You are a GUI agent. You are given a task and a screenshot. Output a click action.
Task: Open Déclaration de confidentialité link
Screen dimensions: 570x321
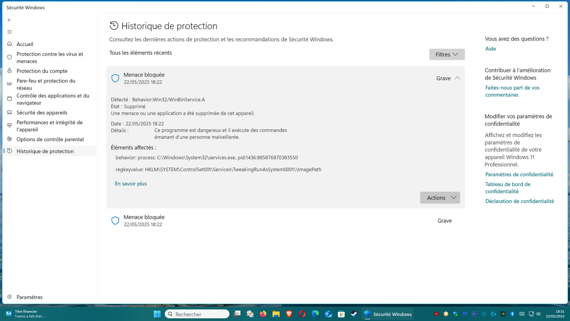point(520,201)
